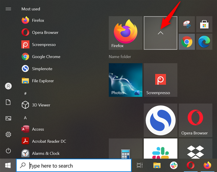Collapse the folder with the chevron tile
Image resolution: width=217 pixels, height=172 pixels.
click(160, 33)
